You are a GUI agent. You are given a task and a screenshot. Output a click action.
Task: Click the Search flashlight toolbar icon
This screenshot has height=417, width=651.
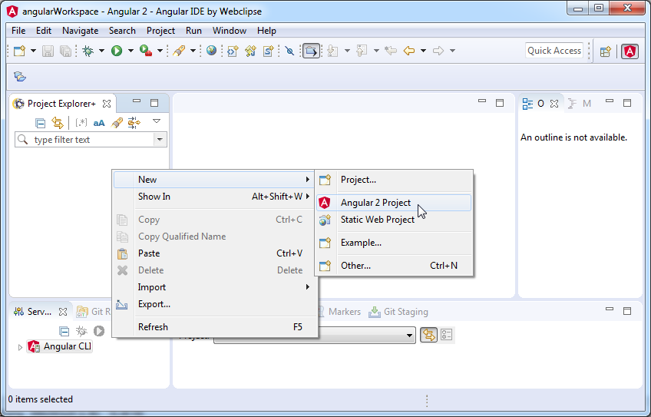(x=179, y=51)
